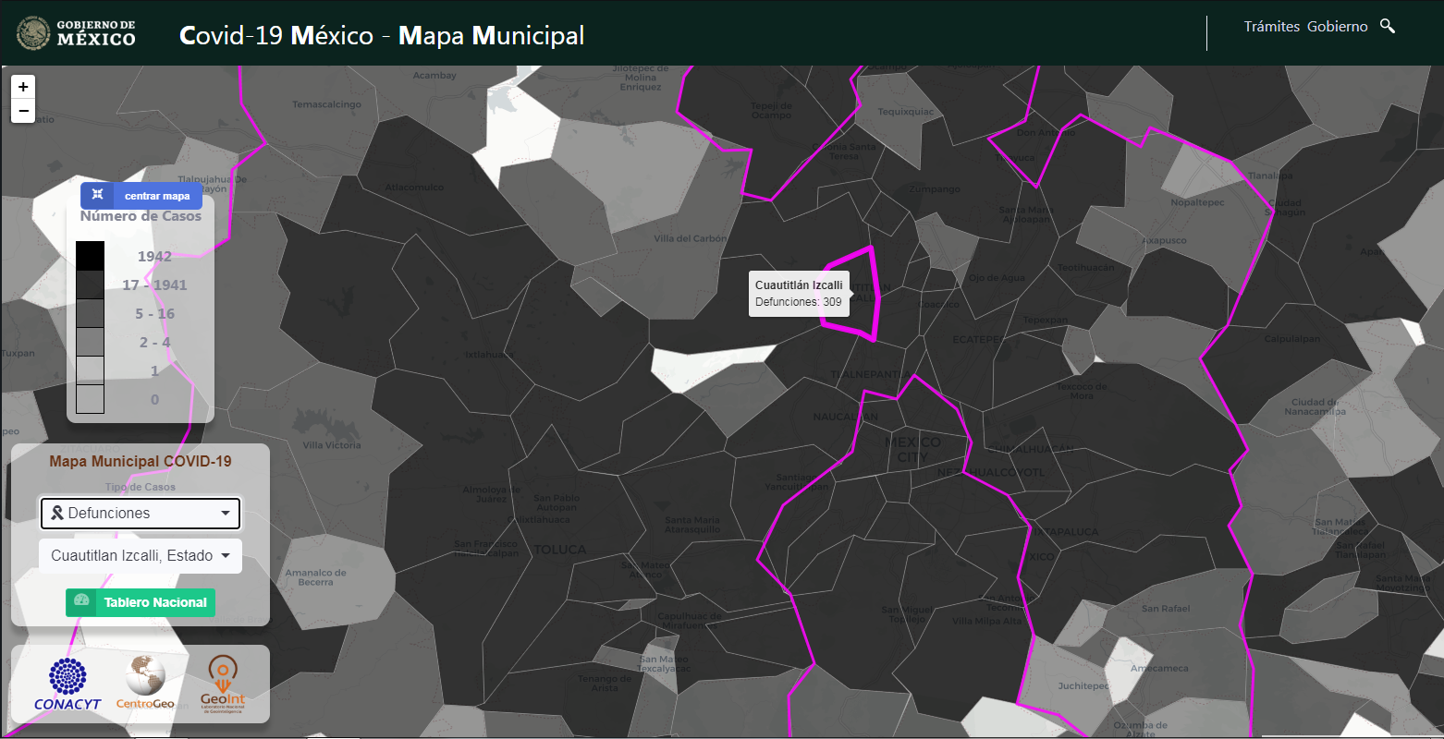Click the search magnifier icon in header
Viewport: 1444px width, 739px height.
(1387, 26)
